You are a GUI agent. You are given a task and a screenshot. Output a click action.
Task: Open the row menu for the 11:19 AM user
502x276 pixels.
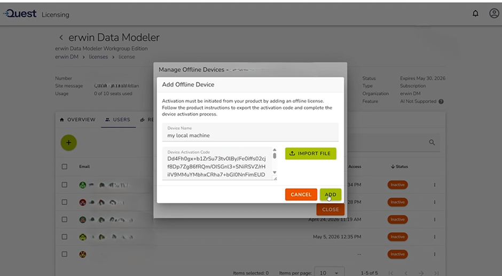point(435,219)
